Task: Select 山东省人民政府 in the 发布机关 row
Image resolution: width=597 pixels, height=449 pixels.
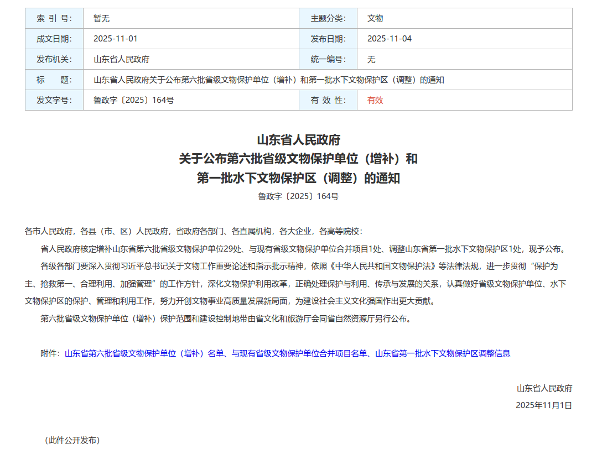Action: (121, 59)
